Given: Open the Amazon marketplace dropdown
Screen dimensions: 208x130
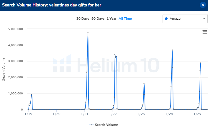Looking at the screenshot, I should tap(185, 19).
